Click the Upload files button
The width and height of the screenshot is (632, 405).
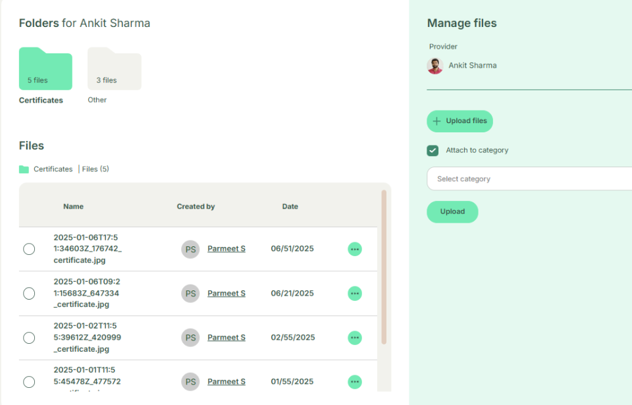click(460, 121)
